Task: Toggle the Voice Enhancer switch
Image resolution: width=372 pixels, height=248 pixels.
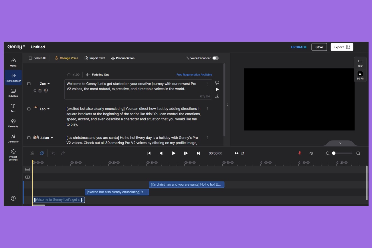Action: pos(215,58)
